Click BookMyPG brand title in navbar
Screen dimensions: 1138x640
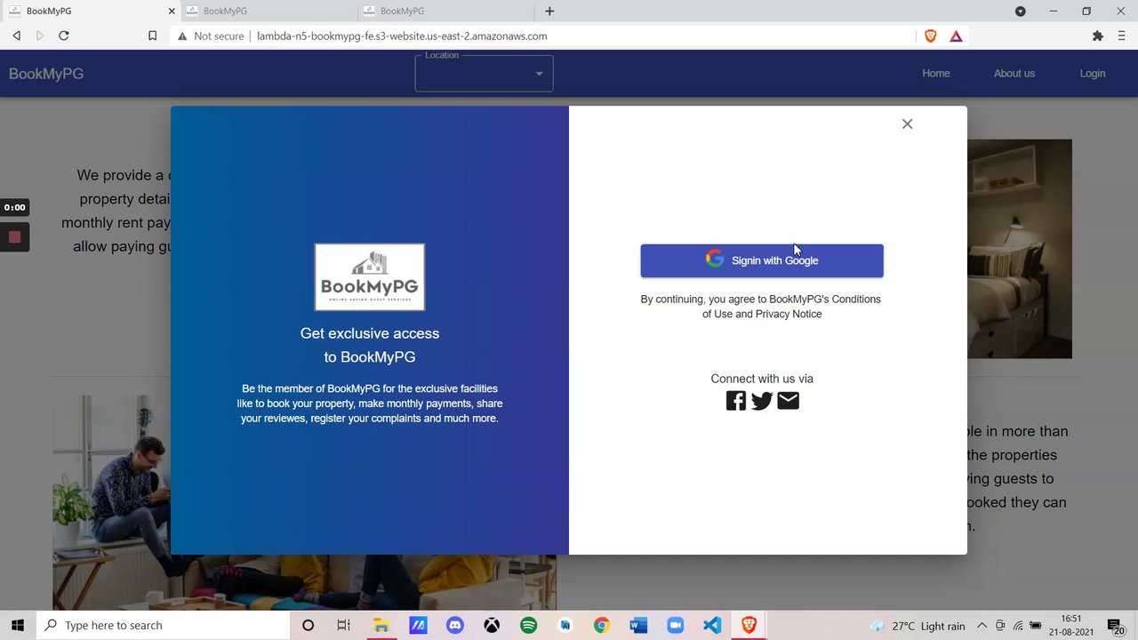46,74
